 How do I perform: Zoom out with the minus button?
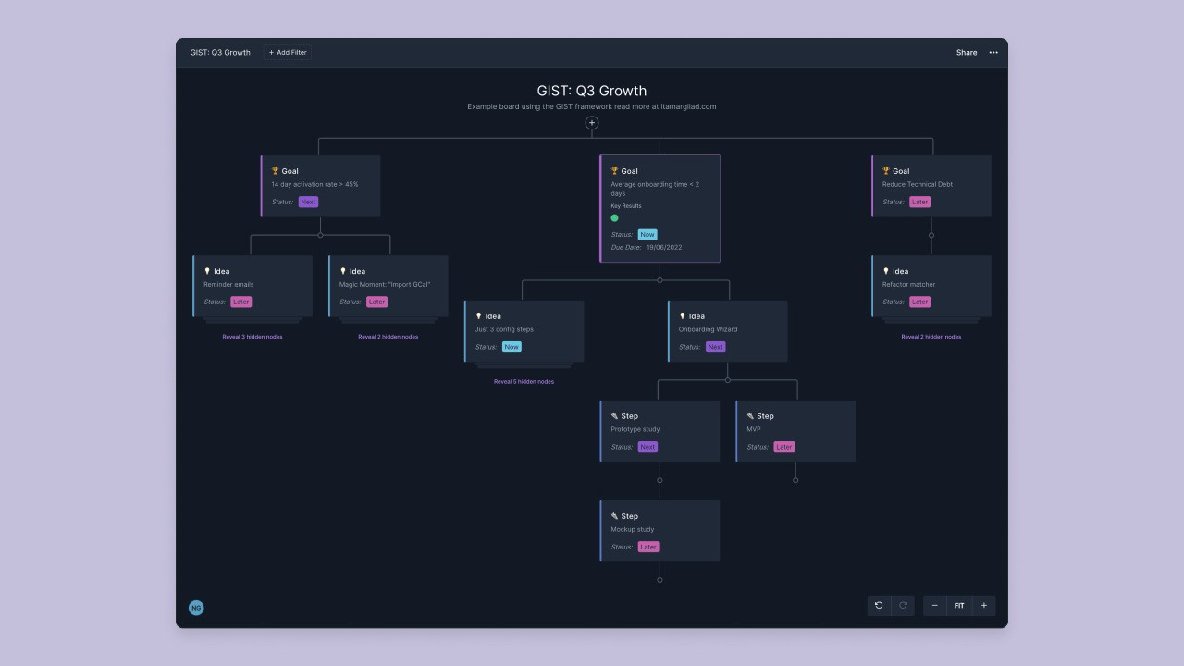(x=934, y=606)
